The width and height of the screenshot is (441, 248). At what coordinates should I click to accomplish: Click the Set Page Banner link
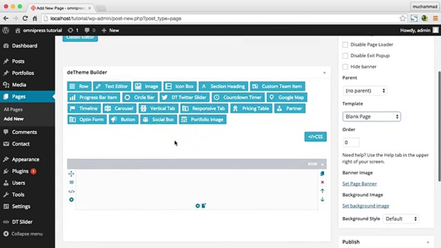359,184
